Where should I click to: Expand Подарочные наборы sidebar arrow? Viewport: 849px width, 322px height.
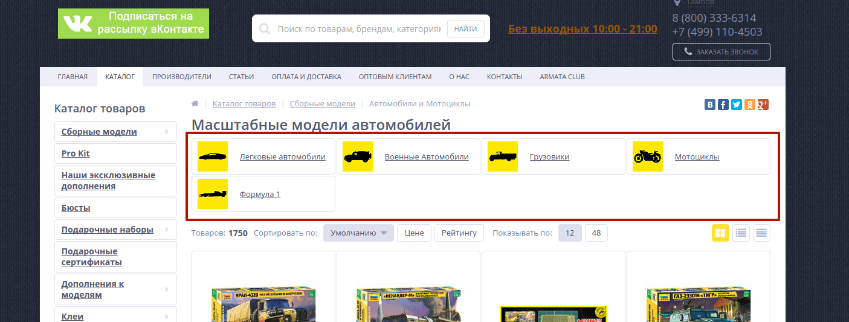click(x=167, y=230)
